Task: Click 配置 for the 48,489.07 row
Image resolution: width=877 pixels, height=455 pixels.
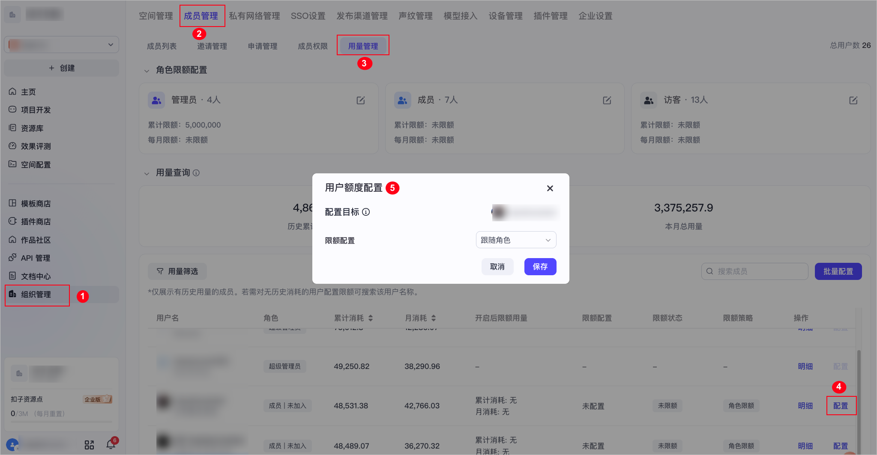Action: [841, 446]
